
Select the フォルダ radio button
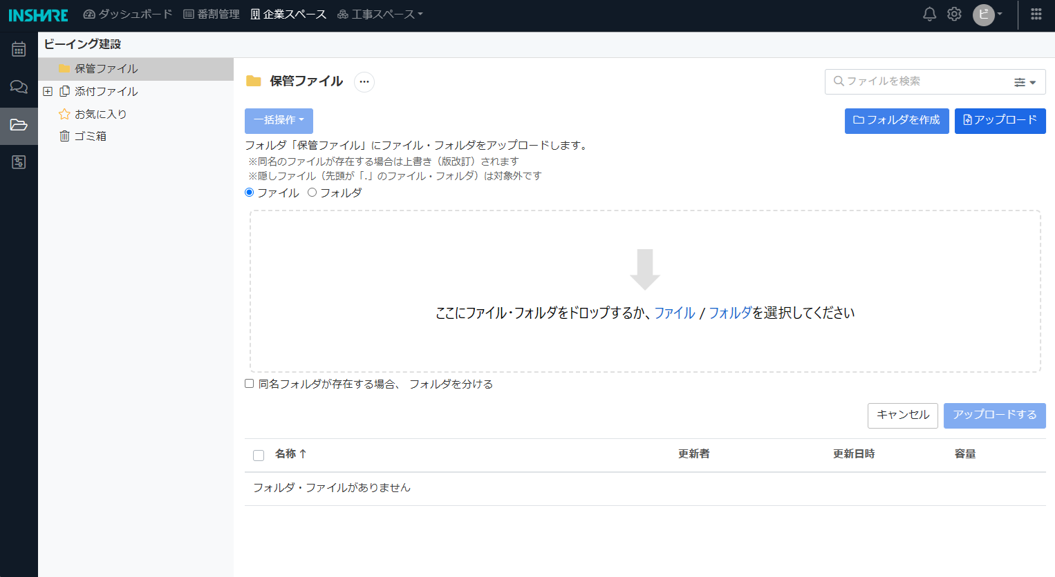[x=312, y=193]
